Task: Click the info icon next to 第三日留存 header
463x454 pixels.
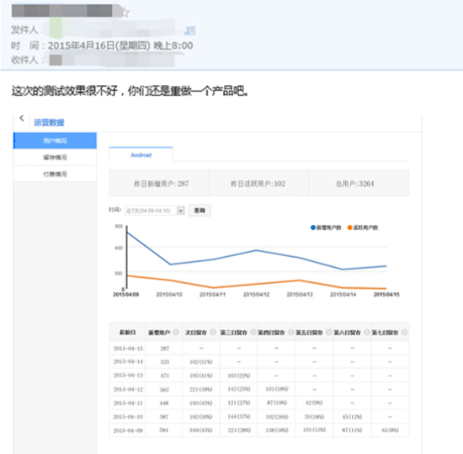Action: [x=253, y=332]
